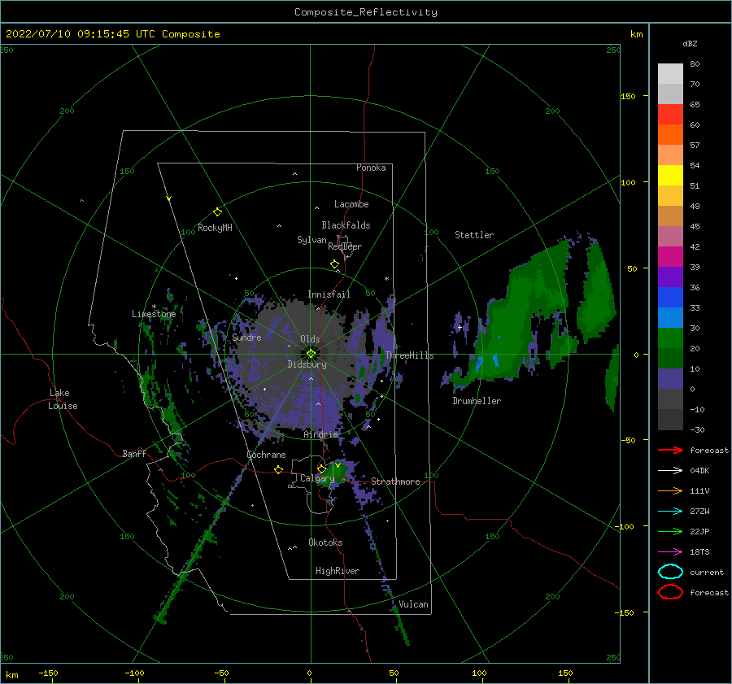Select the red 'forecast' ellipse icon
The width and height of the screenshot is (732, 684).
coord(670,592)
